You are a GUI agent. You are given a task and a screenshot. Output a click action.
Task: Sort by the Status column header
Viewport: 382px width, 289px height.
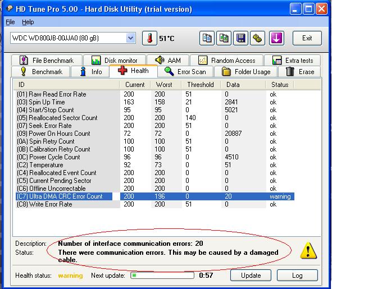point(280,85)
